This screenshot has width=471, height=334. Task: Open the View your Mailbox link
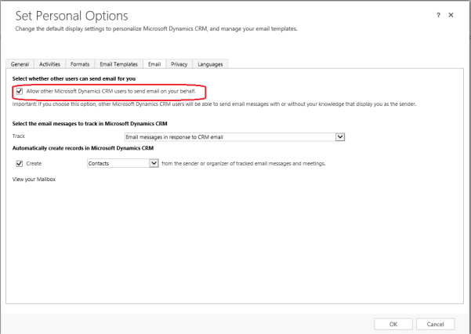pyautogui.click(x=34, y=180)
